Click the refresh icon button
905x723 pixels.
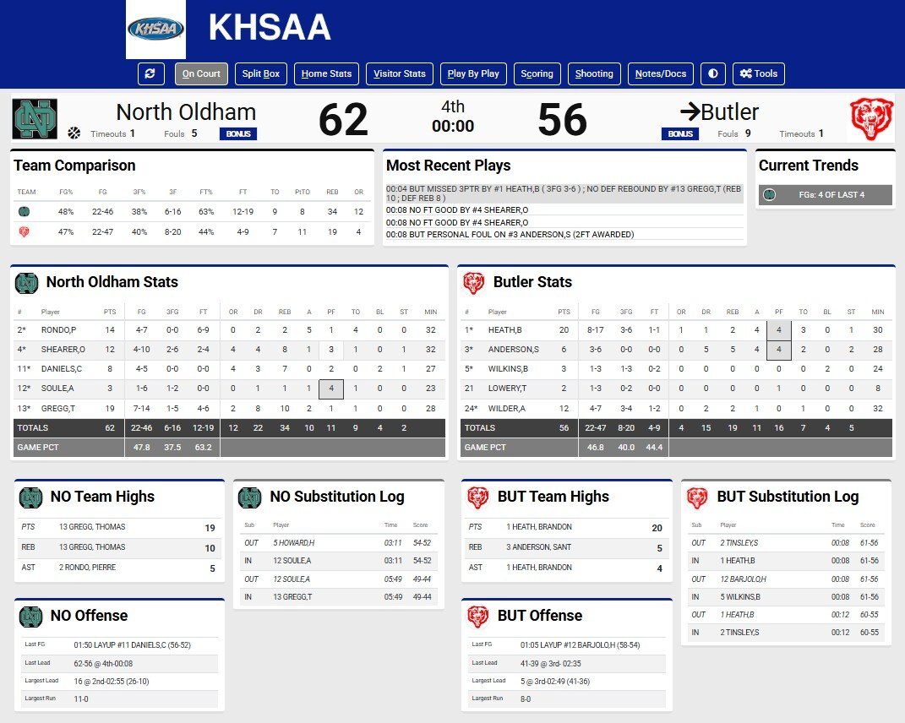tap(151, 73)
